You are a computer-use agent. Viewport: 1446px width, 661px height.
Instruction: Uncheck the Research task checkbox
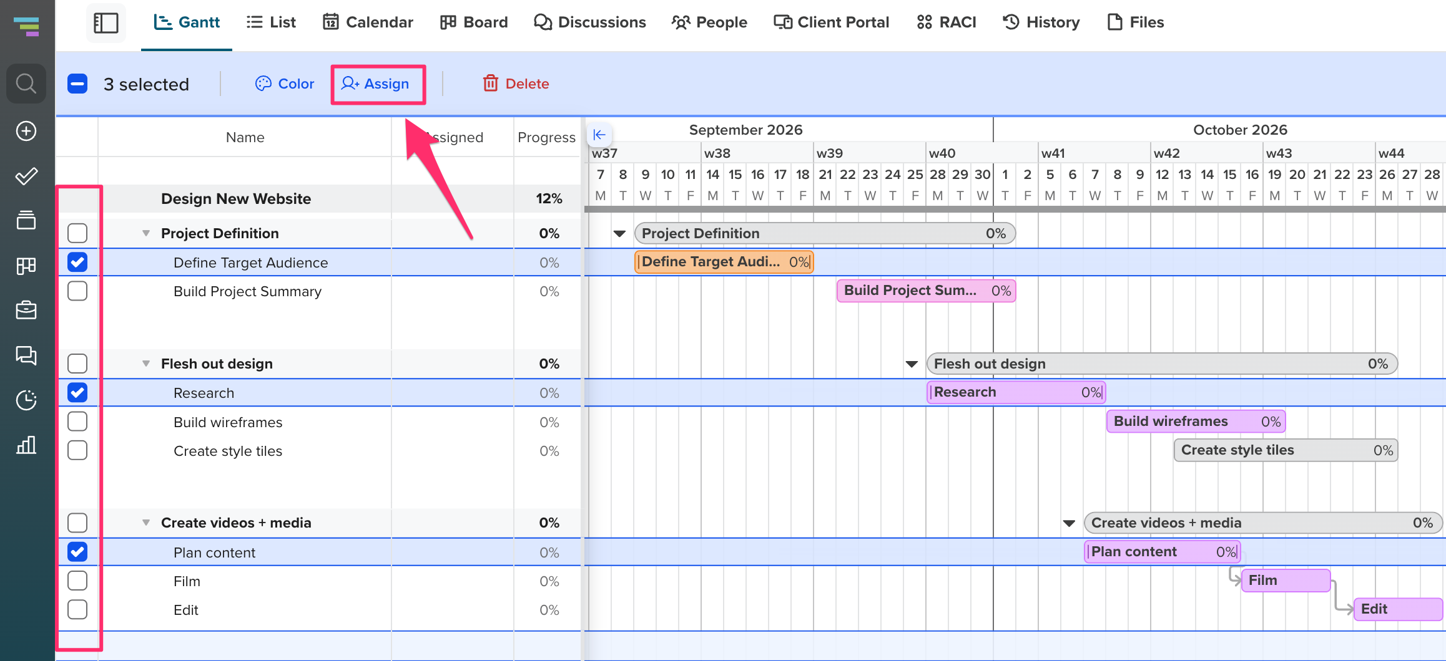77,393
